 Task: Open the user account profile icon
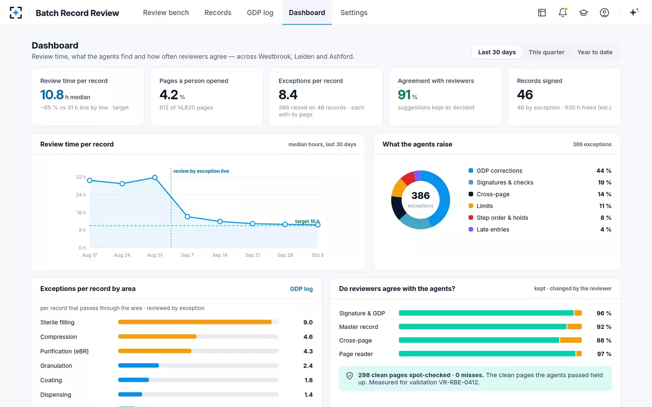(x=604, y=13)
